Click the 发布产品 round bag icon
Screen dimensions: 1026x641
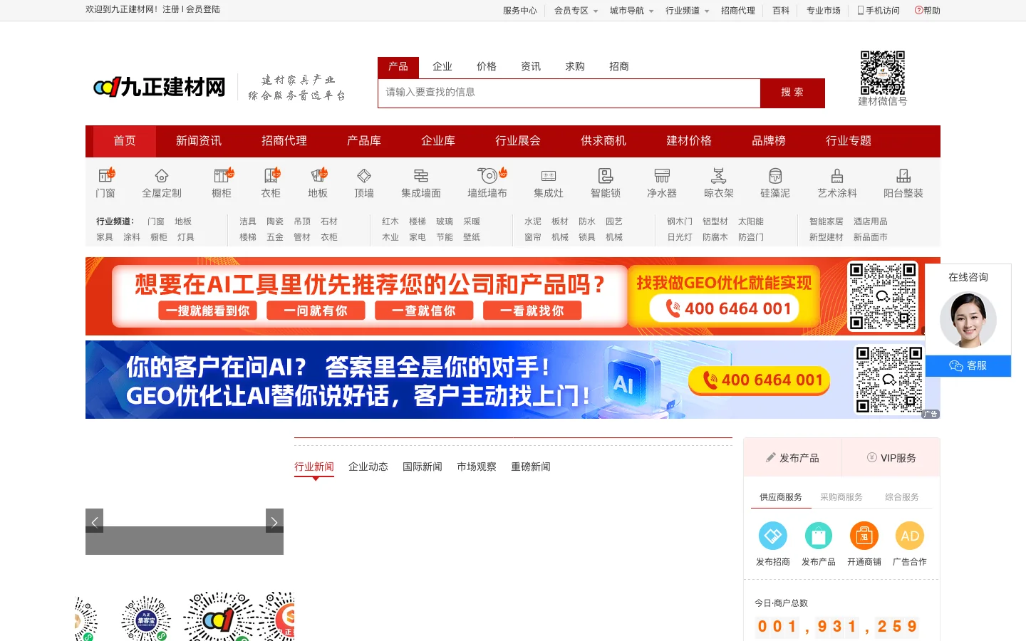819,536
